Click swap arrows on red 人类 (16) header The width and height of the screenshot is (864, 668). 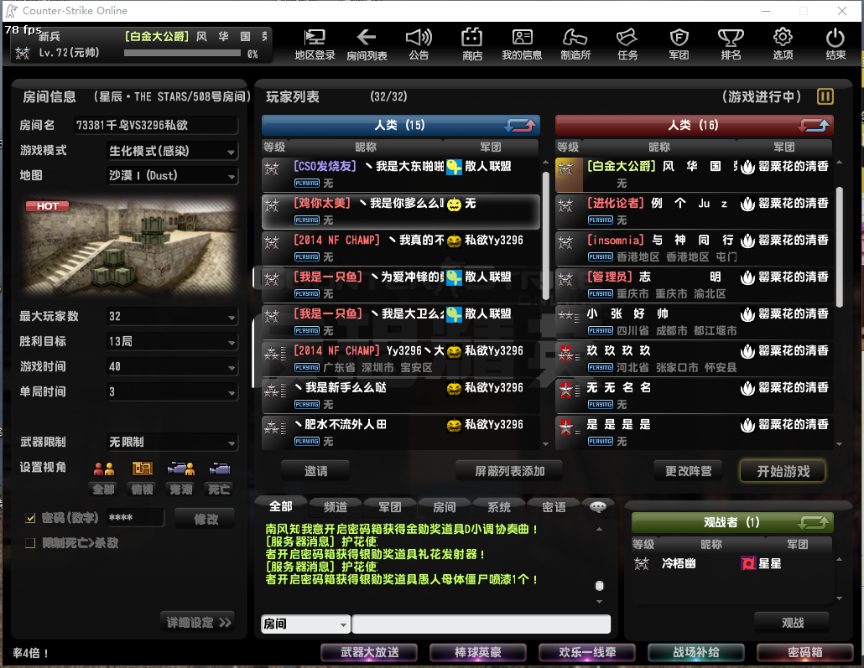click(814, 126)
